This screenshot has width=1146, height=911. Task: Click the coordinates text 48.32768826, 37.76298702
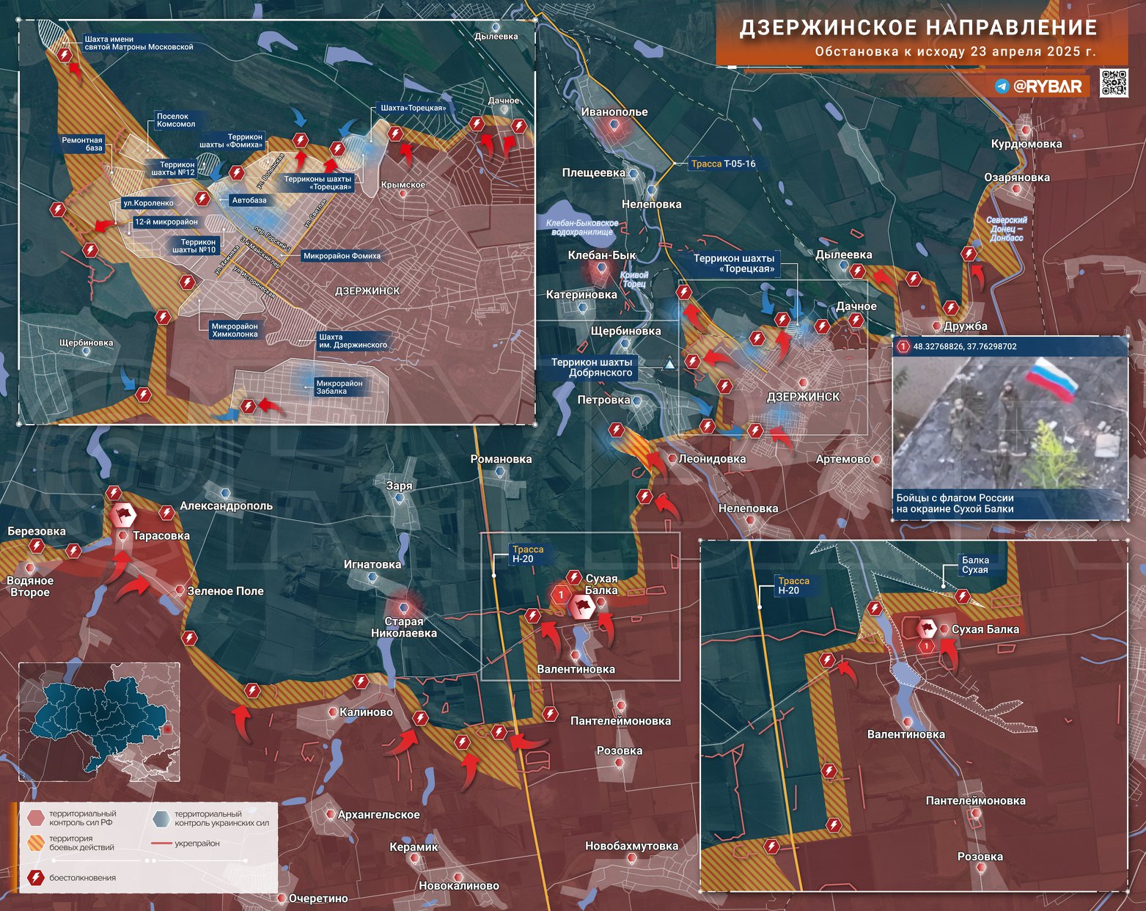click(x=965, y=346)
